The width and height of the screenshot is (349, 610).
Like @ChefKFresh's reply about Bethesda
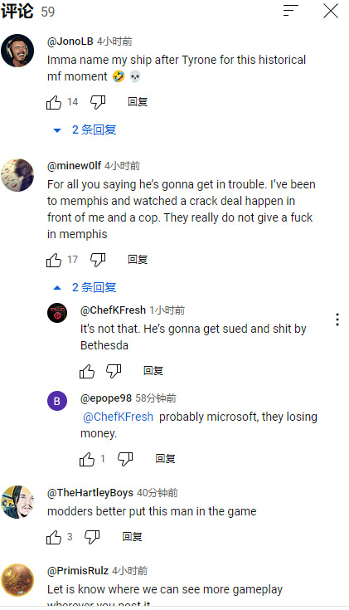coord(87,371)
